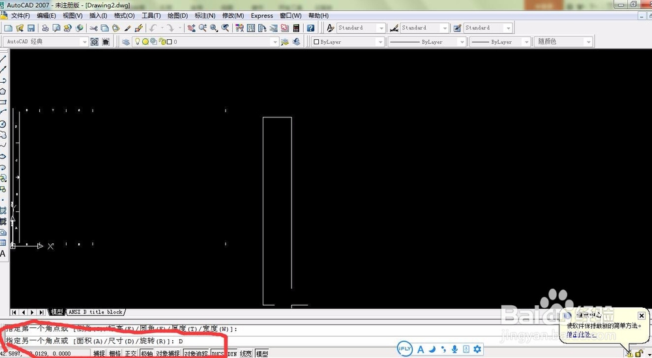This screenshot has height=358, width=652.
Task: Open Tool Palettes window icon
Action: [x=262, y=28]
